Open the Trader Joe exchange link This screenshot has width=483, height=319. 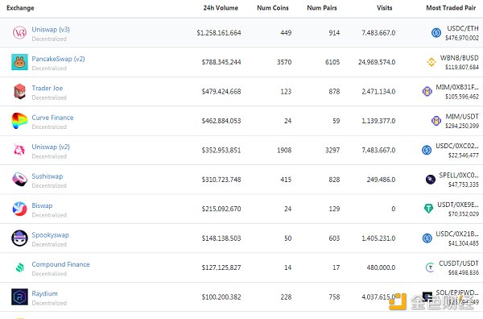pos(47,88)
